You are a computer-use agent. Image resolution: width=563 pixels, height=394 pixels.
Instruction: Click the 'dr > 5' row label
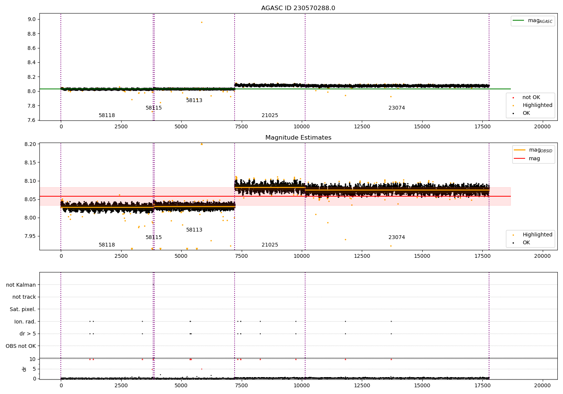[28, 334]
